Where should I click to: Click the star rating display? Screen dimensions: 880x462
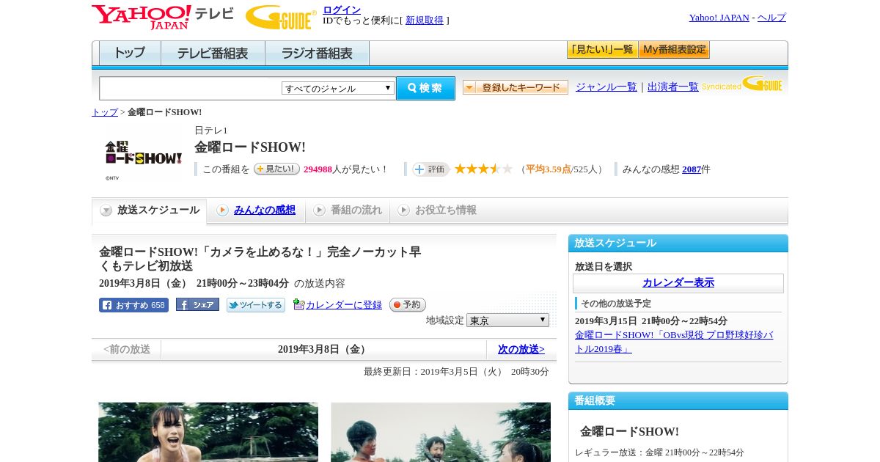click(x=483, y=169)
